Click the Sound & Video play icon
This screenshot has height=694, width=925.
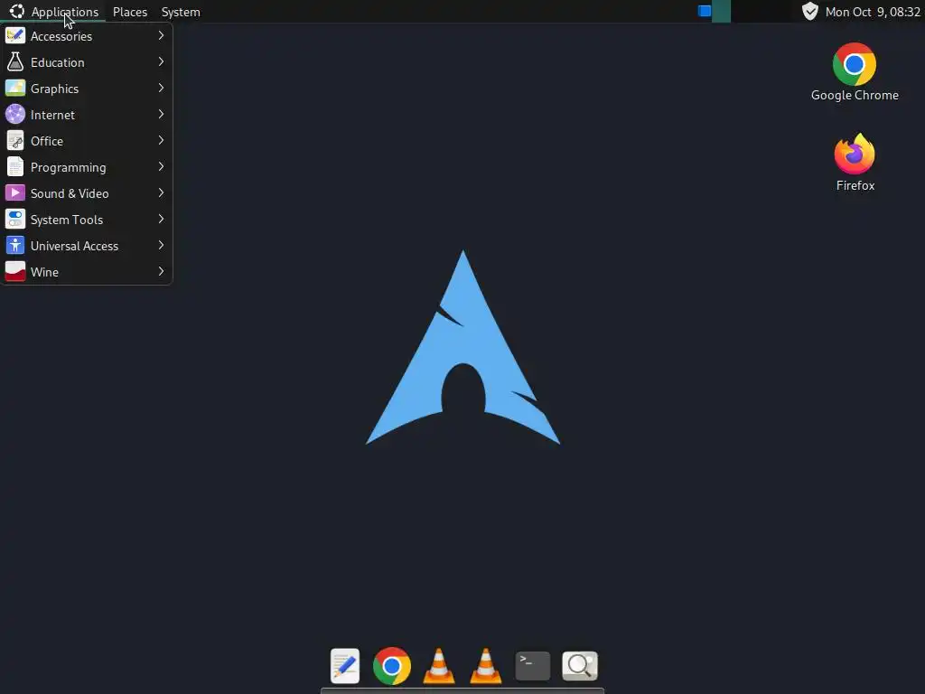tap(15, 193)
